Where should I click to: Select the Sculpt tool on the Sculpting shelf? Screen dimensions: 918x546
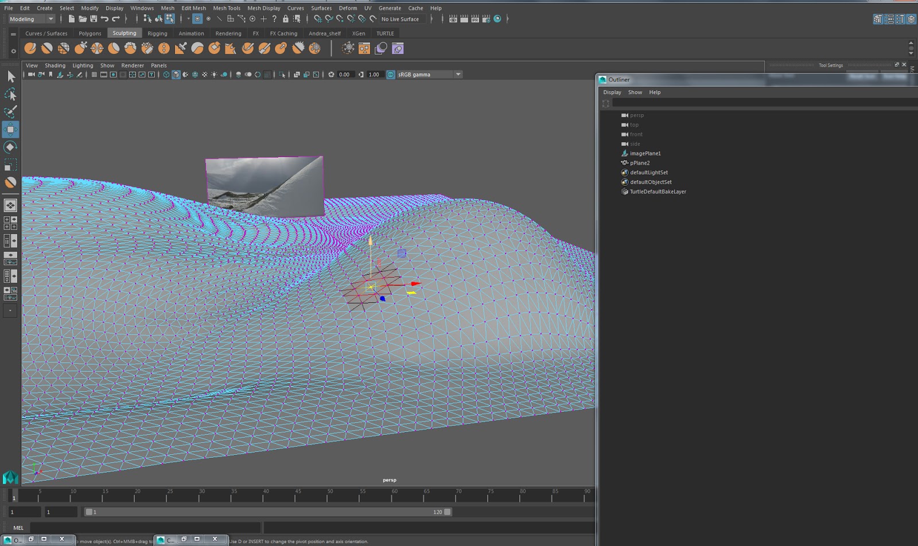click(30, 48)
